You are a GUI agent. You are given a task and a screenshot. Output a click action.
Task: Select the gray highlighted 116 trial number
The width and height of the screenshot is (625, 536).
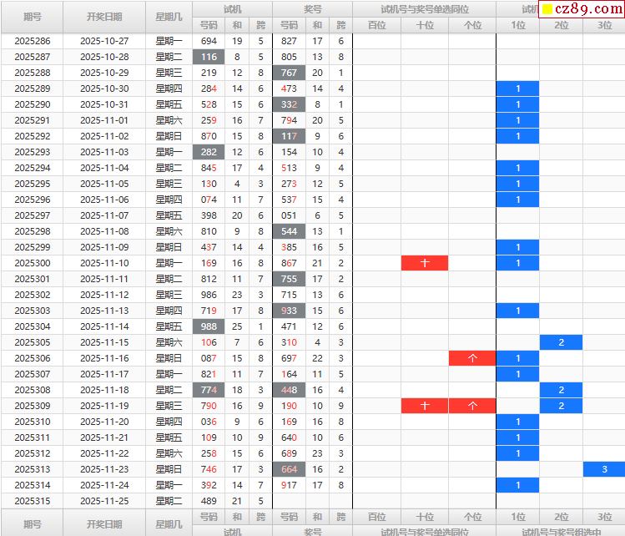tap(209, 57)
